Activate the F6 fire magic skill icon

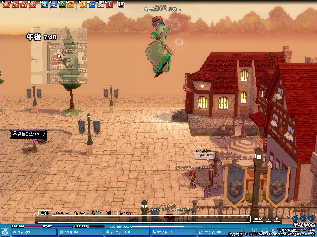click(x=53, y=4)
